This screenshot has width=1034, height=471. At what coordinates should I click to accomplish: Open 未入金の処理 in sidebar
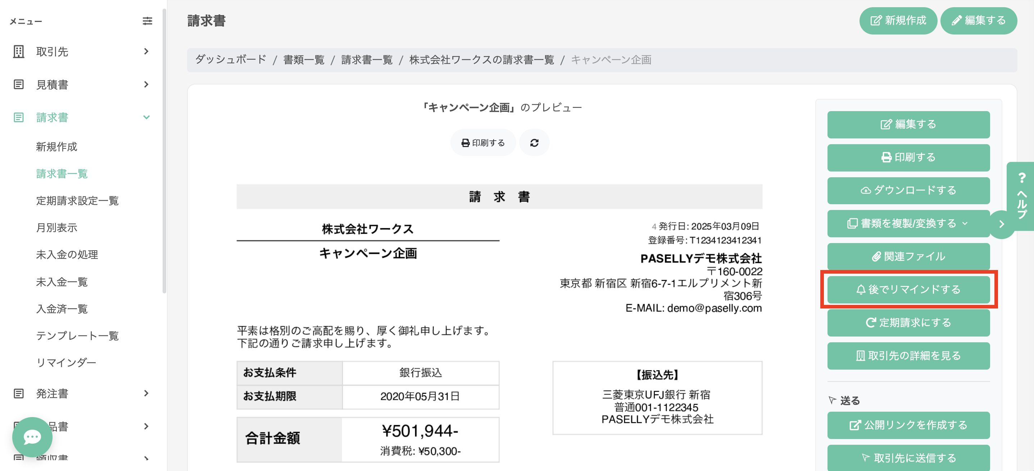[67, 254]
